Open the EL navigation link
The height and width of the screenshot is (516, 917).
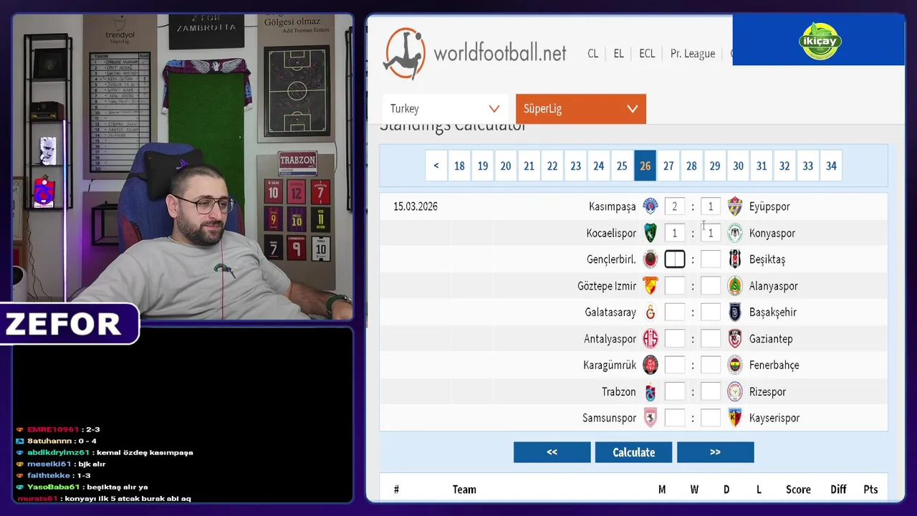618,54
